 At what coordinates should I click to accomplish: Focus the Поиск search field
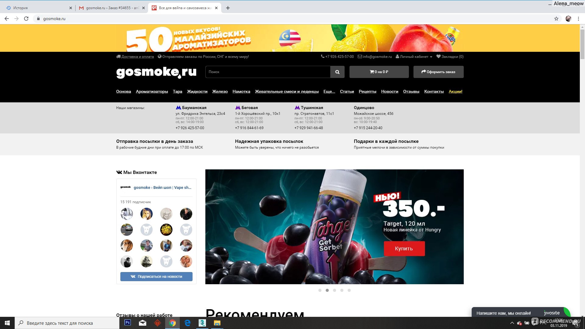click(x=268, y=72)
